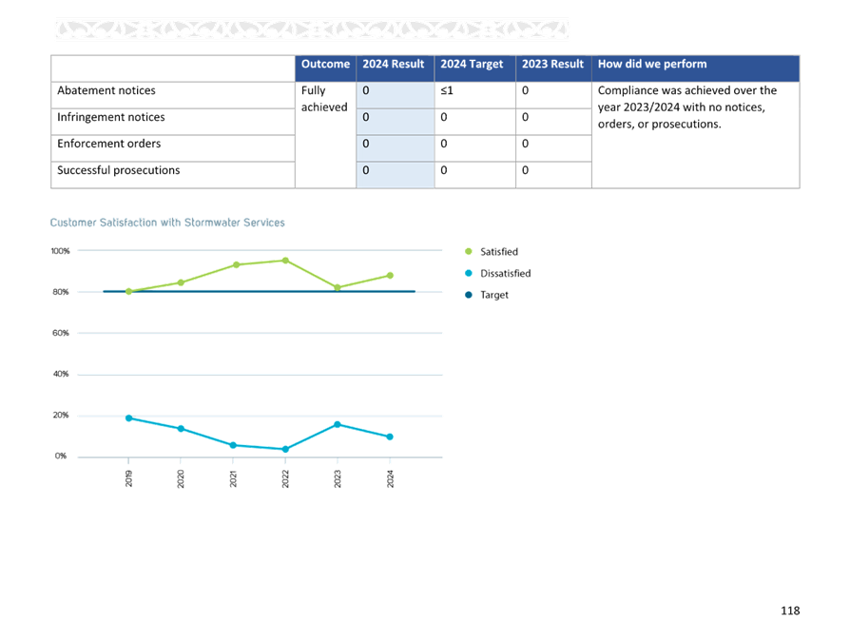Click the Satisfied data point for 2020
The image size is (850, 642).
click(181, 282)
